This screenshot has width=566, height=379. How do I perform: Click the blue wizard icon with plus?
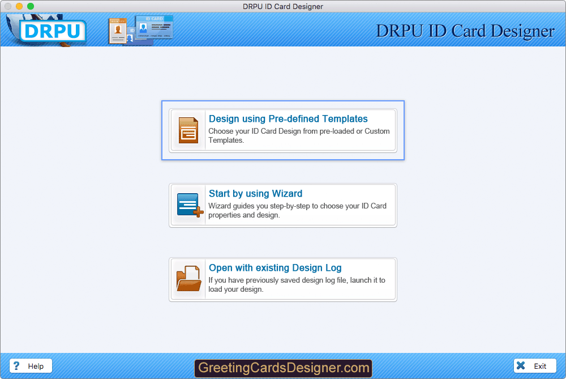coord(190,205)
